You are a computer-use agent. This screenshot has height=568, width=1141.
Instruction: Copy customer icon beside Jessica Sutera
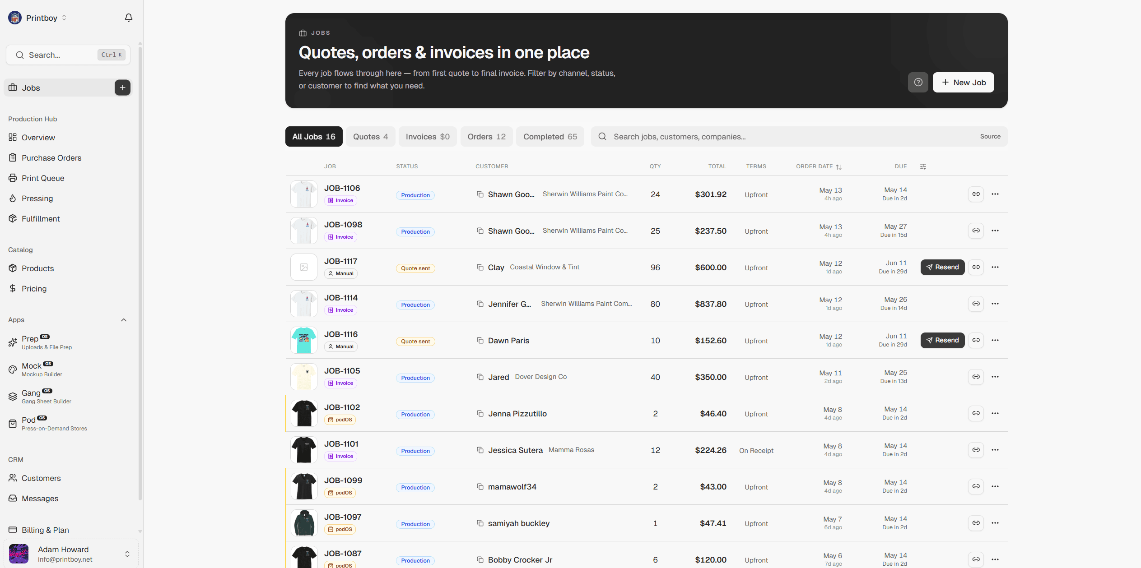point(480,450)
